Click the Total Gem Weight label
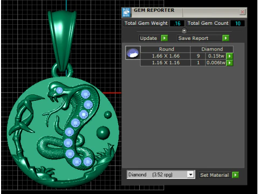Viewport: 259px width, 194px height. point(146,23)
